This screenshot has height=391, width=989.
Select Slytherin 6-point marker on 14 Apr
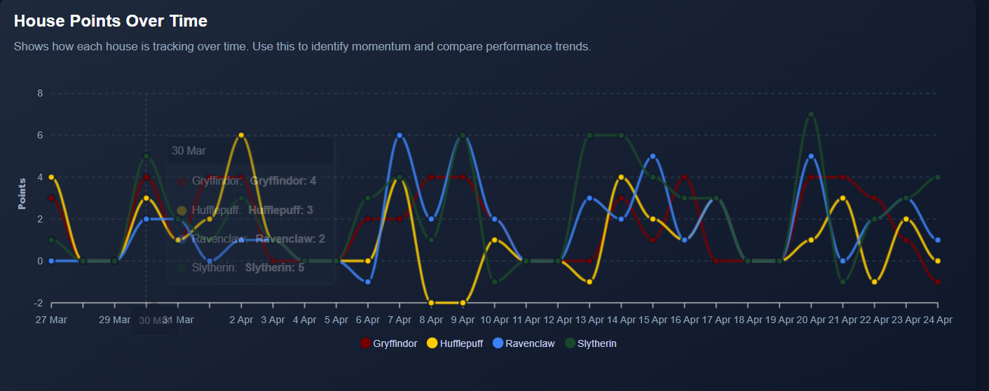pos(621,135)
